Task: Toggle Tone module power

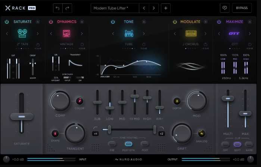Action: (x=113, y=22)
